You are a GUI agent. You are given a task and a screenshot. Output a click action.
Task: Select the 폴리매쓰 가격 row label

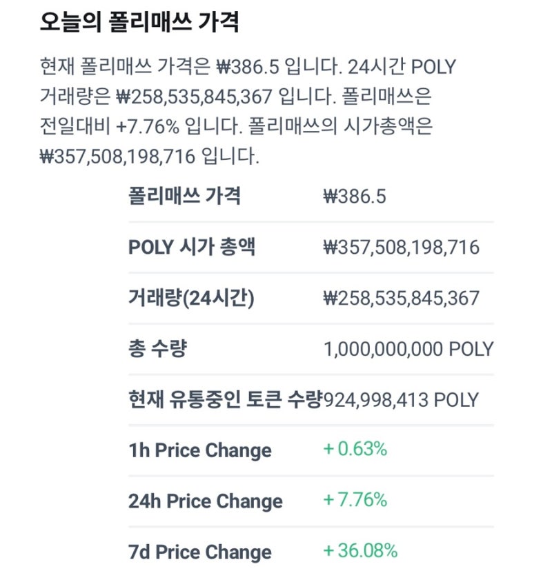pyautogui.click(x=184, y=196)
